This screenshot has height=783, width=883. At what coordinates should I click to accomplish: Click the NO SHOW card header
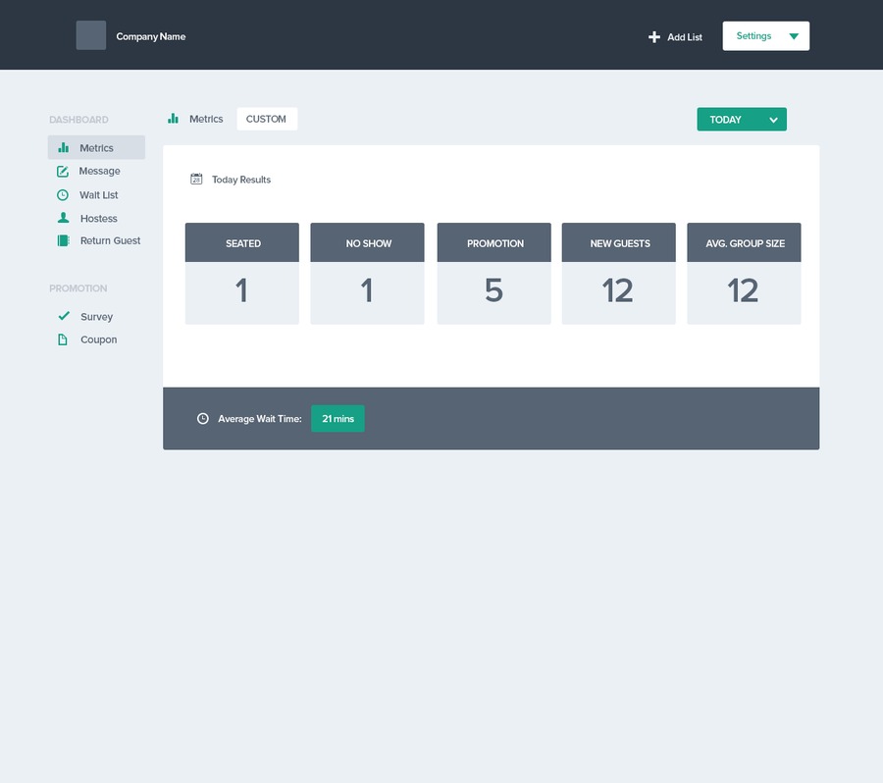pyautogui.click(x=367, y=242)
